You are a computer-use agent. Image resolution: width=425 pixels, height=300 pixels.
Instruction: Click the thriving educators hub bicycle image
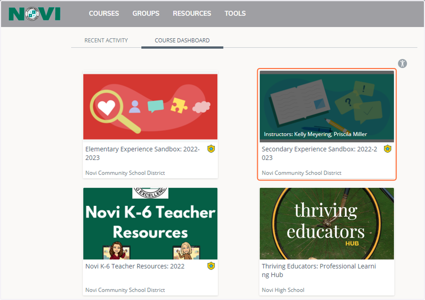coord(327,224)
